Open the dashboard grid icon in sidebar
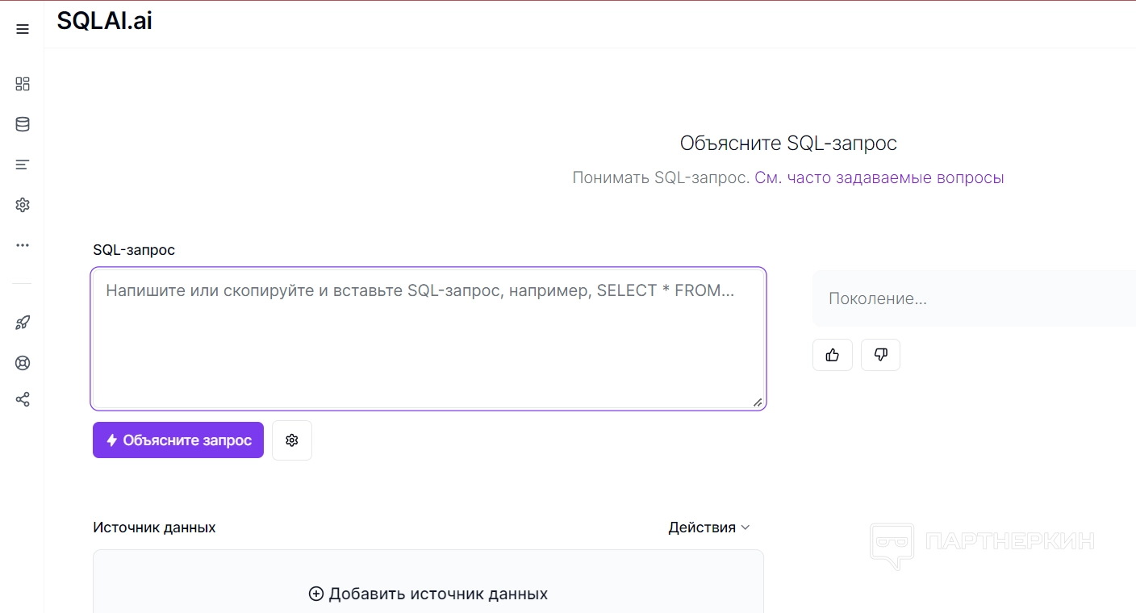Image resolution: width=1136 pixels, height=613 pixels. [x=23, y=84]
